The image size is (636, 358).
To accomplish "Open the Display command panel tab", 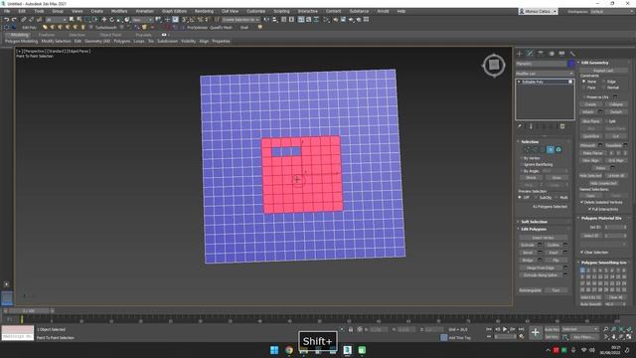I will [x=561, y=54].
